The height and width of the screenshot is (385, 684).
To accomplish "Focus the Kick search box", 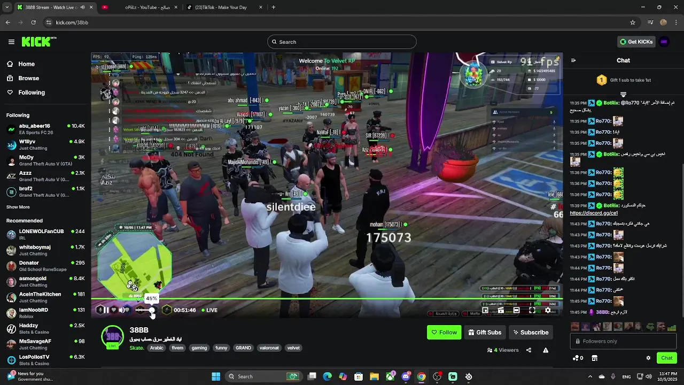I will pos(342,42).
